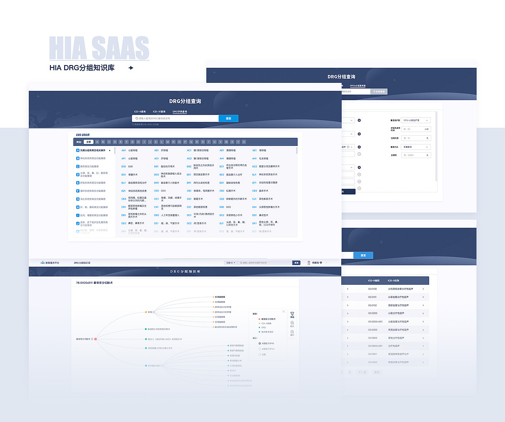The image size is (505, 422).
Task: Switch to the ICD-9查询 tab
Action: coord(140,112)
